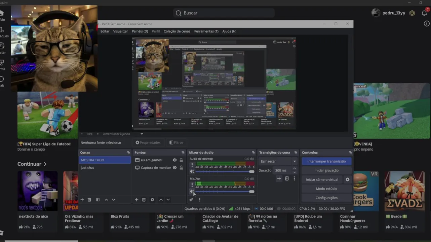Image resolution: width=431 pixels, height=242 pixels.
Task: Open Editar menu in OBS
Action: tap(105, 31)
